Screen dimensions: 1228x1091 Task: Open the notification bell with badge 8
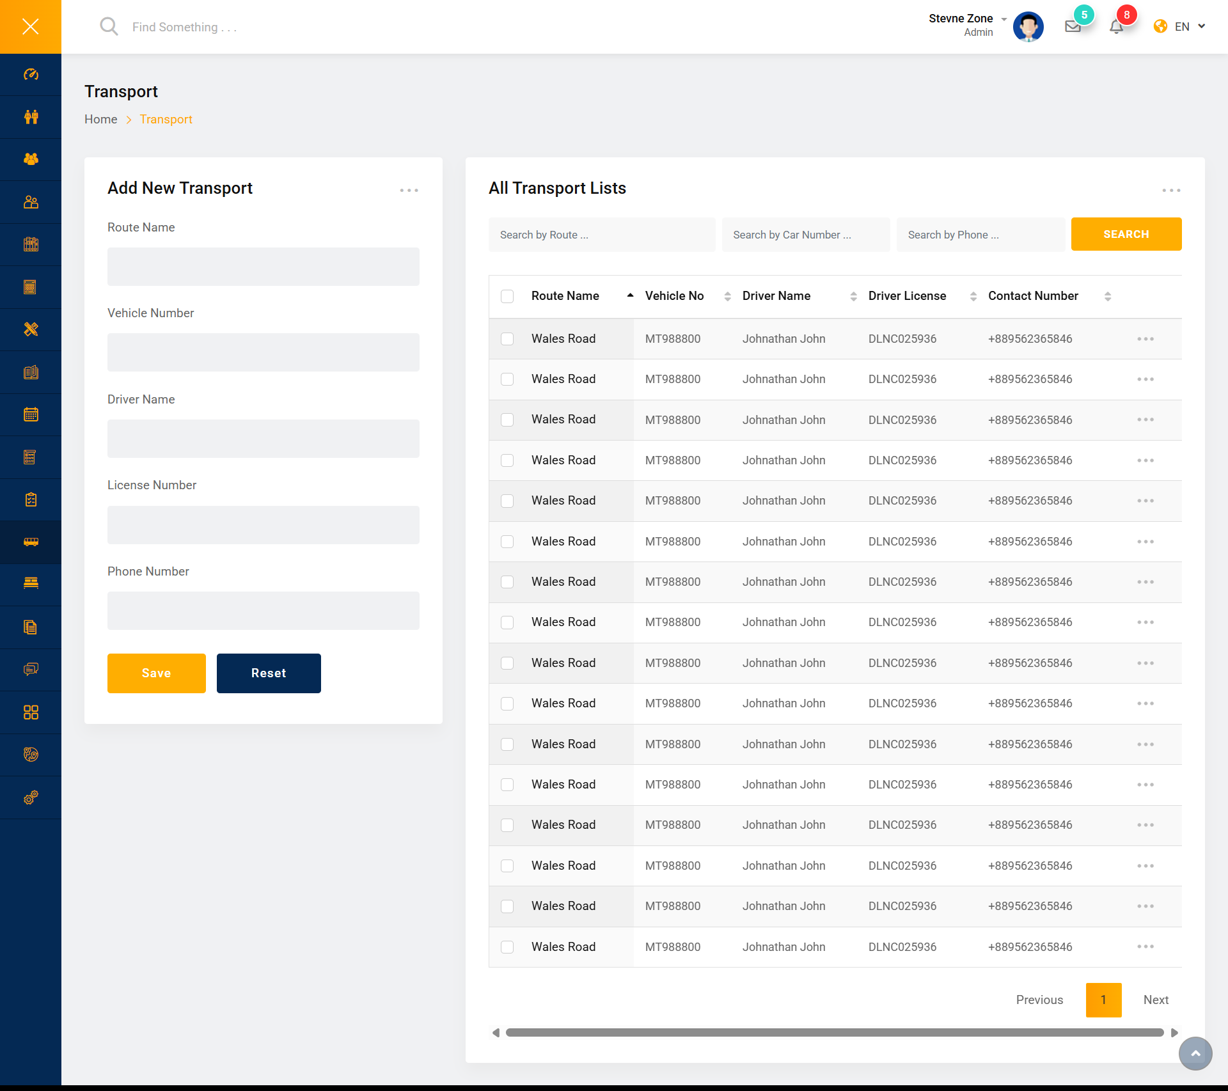tap(1116, 26)
